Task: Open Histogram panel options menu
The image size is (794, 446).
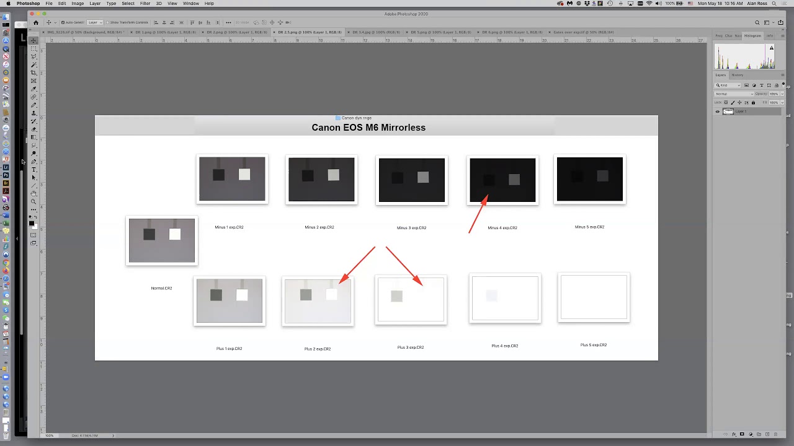Action: [783, 36]
